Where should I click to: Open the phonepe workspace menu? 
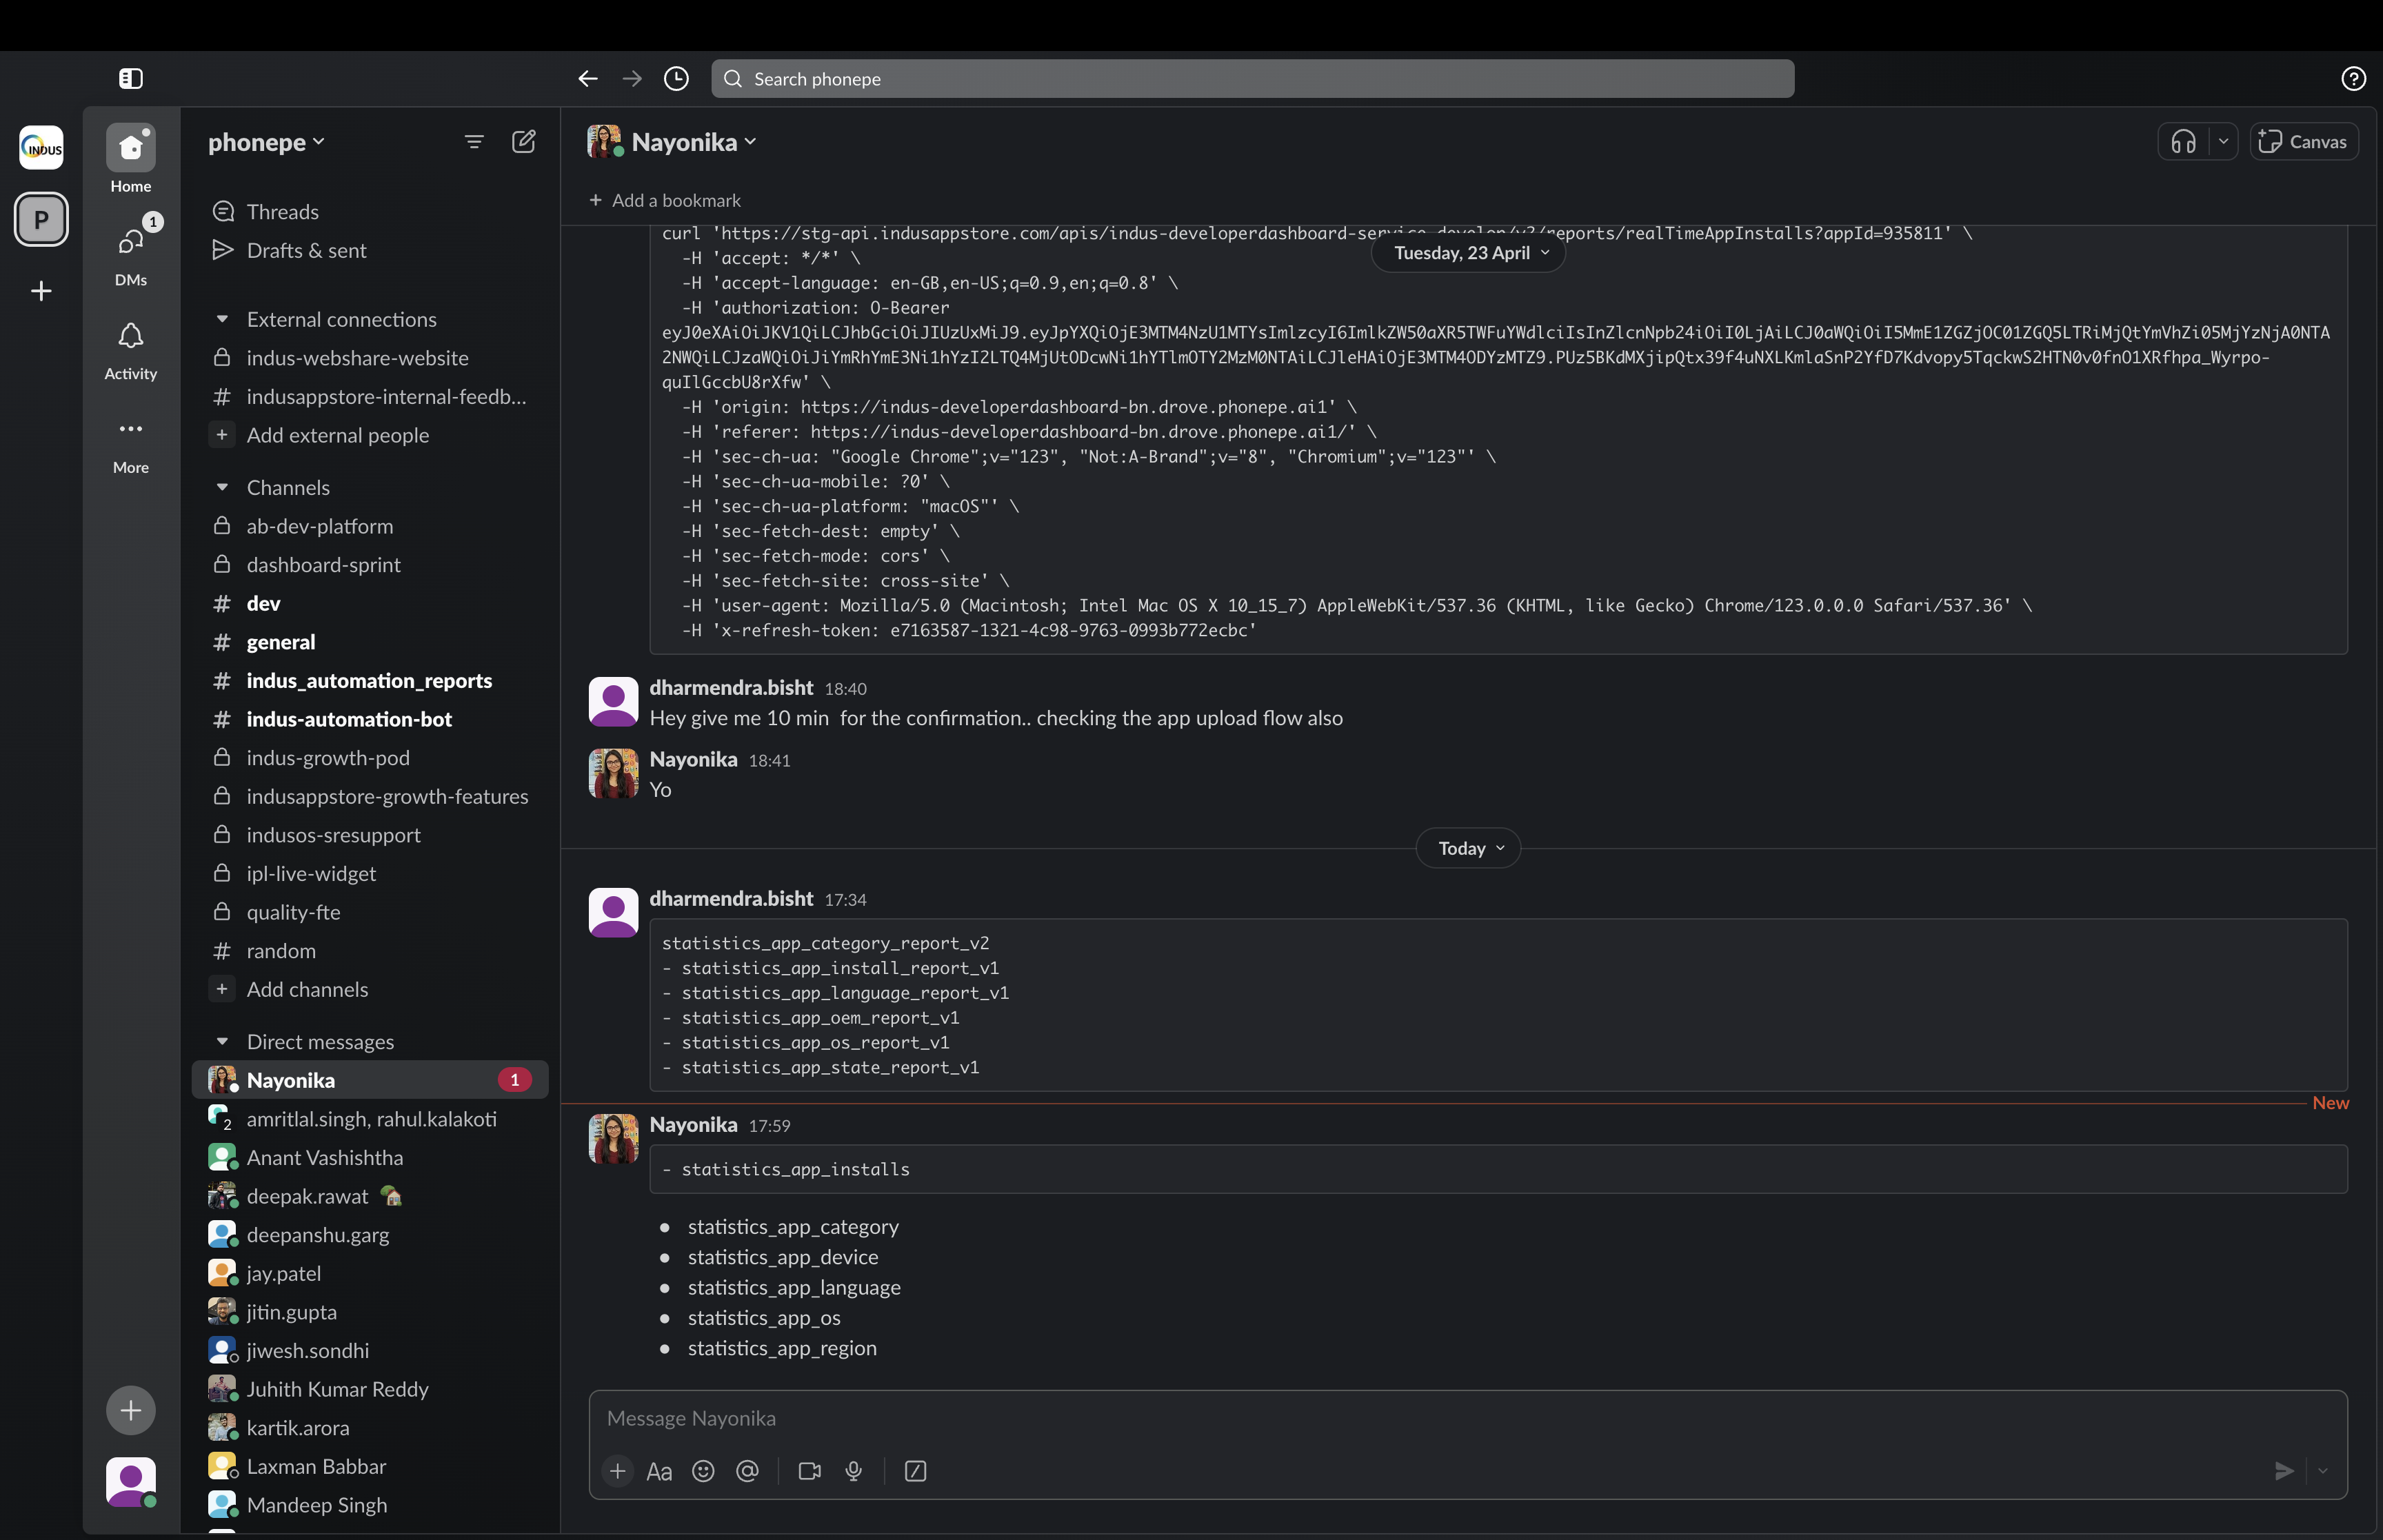pyautogui.click(x=266, y=142)
